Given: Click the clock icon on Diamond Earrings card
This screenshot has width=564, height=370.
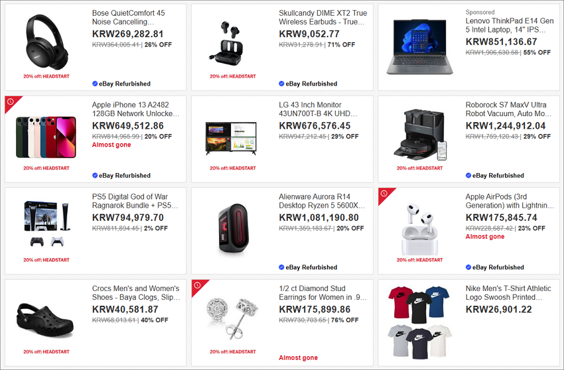Looking at the screenshot, I should [198, 285].
